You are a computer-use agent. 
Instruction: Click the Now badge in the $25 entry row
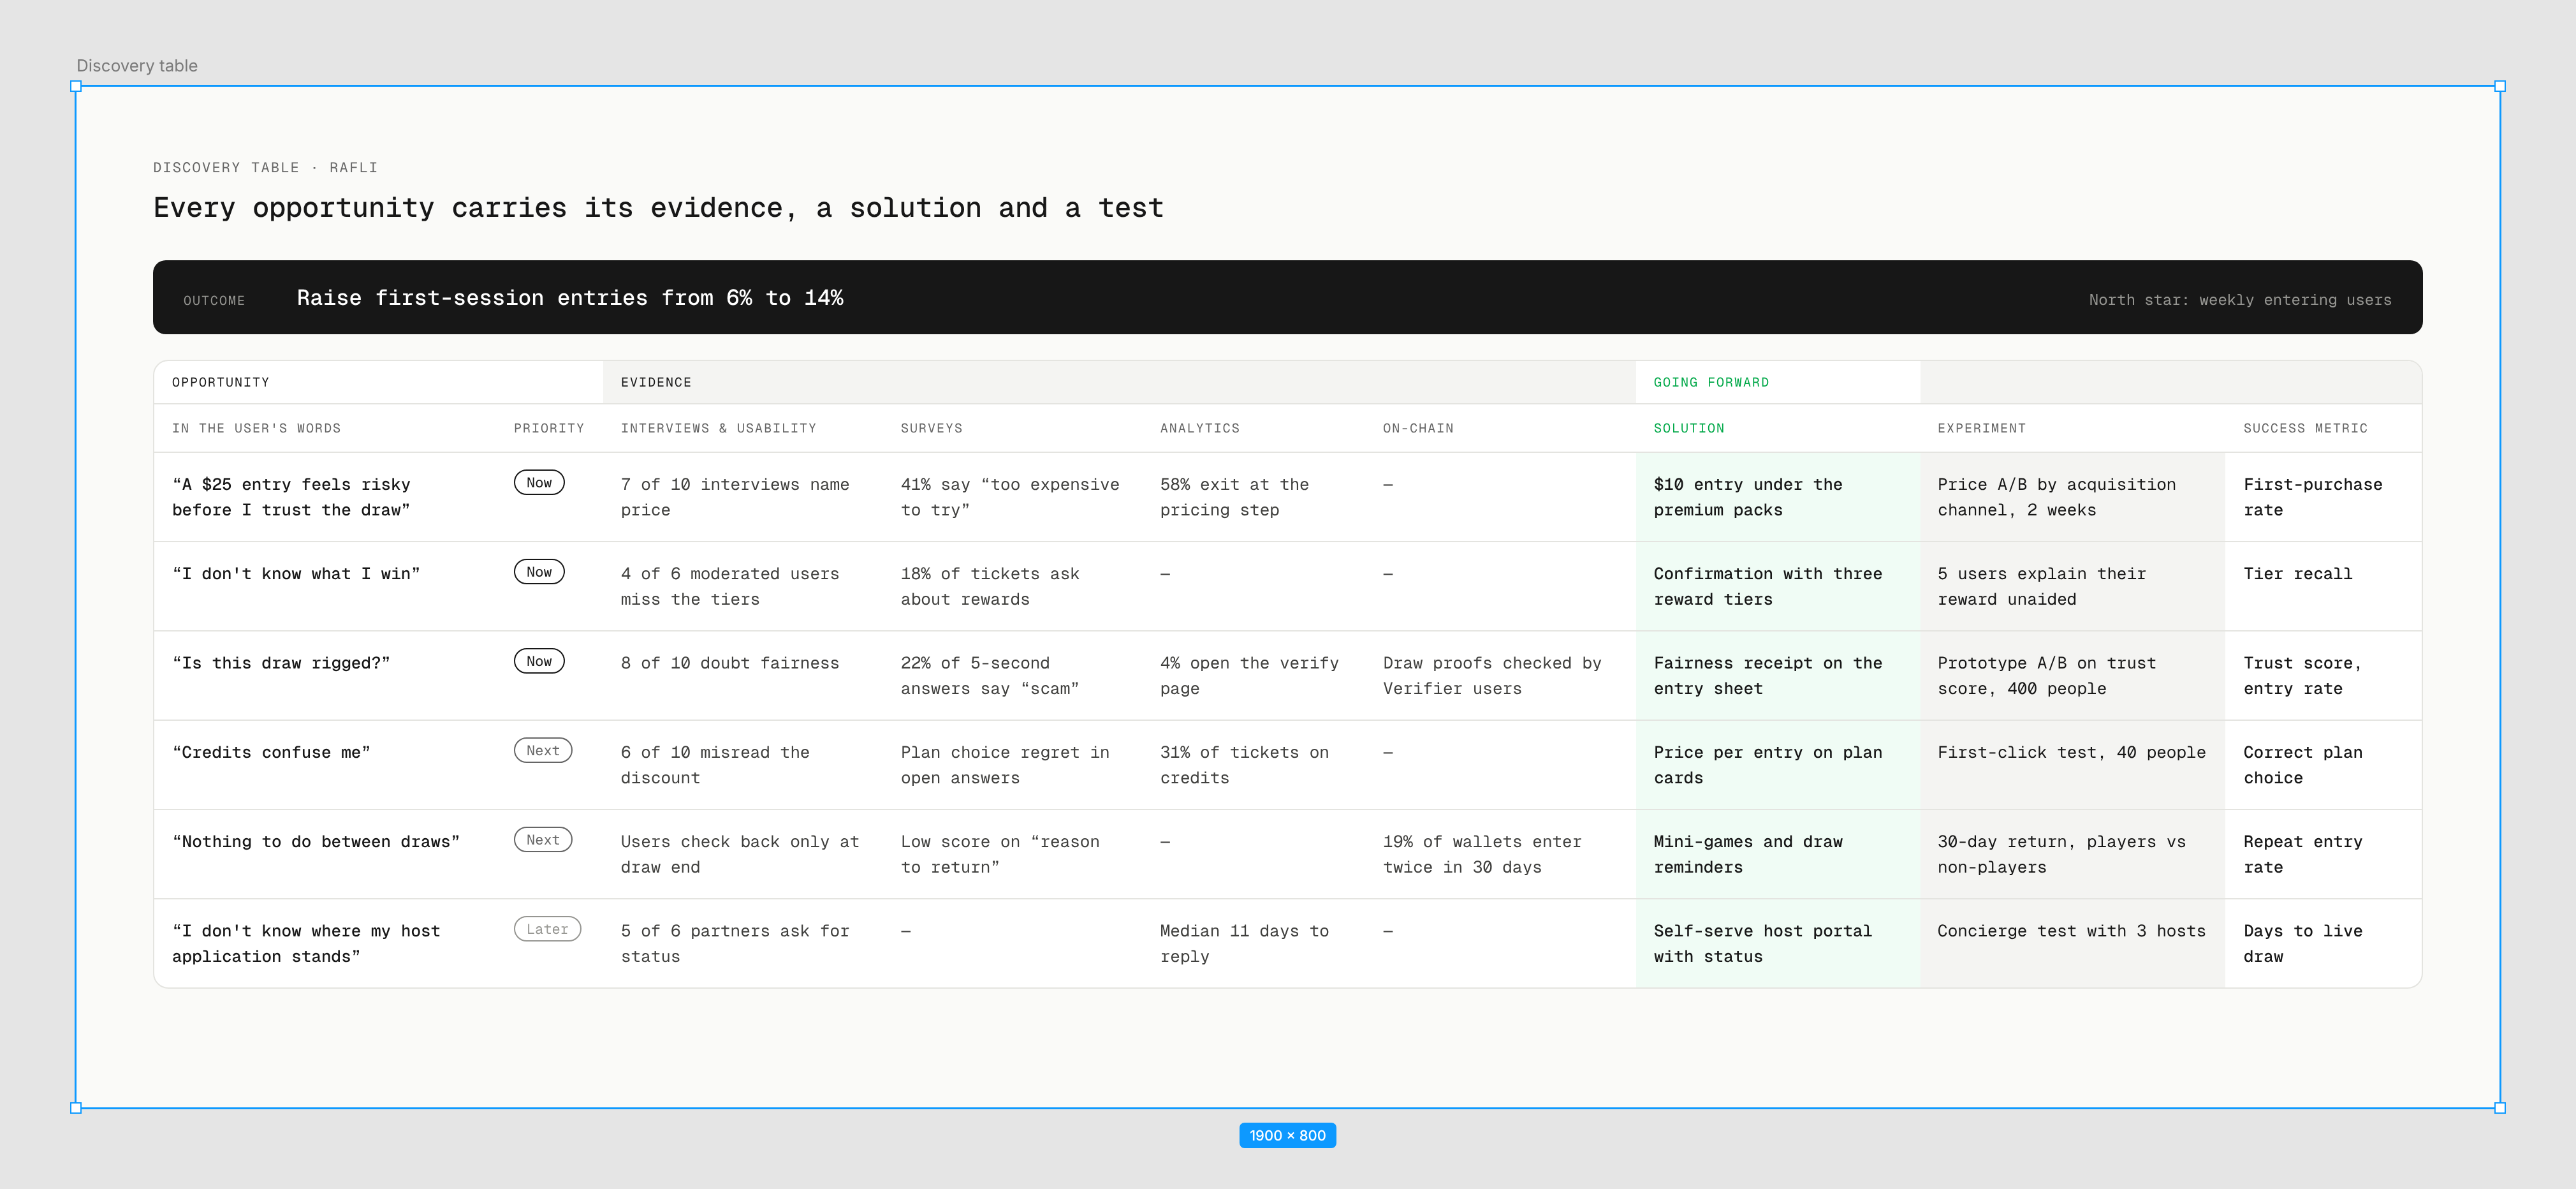point(539,483)
